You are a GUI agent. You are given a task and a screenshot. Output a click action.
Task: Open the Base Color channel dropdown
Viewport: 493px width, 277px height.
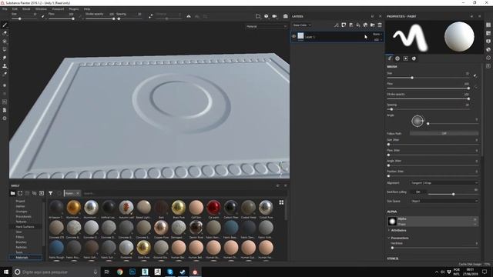pos(302,25)
